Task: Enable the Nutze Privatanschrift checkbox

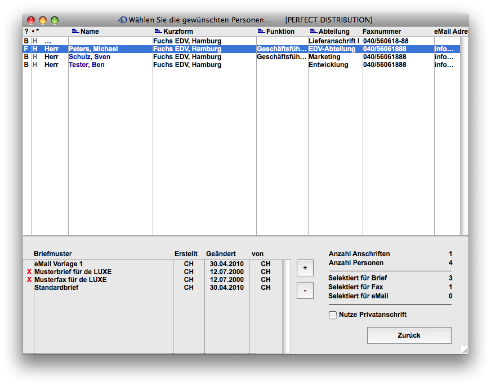Action: pyautogui.click(x=333, y=315)
